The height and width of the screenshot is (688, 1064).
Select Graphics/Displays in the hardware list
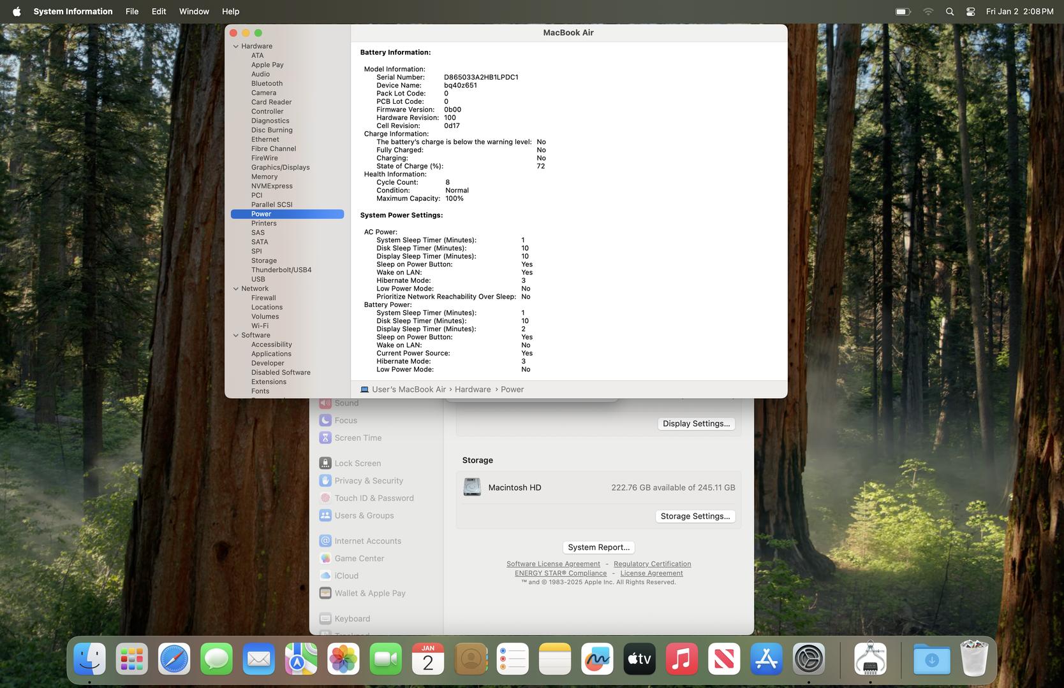[280, 168]
